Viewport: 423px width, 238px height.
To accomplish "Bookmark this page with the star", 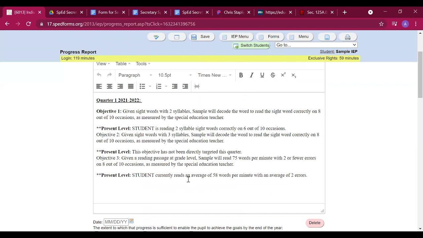I will tap(381, 24).
